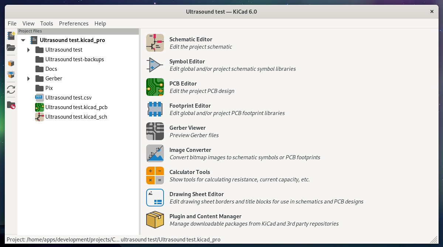
Task: Click the Footprint Editor title text
Action: pos(190,106)
